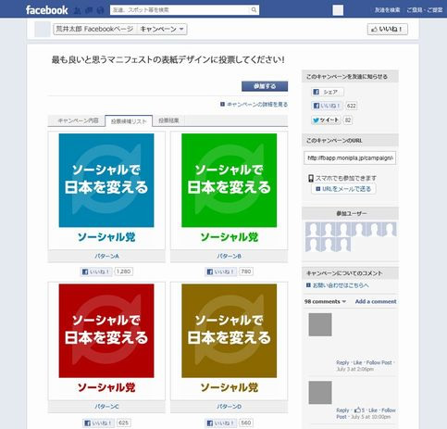The width and height of the screenshot is (447, 429).
Task: Click the facebook logo in the header
Action: (x=46, y=10)
